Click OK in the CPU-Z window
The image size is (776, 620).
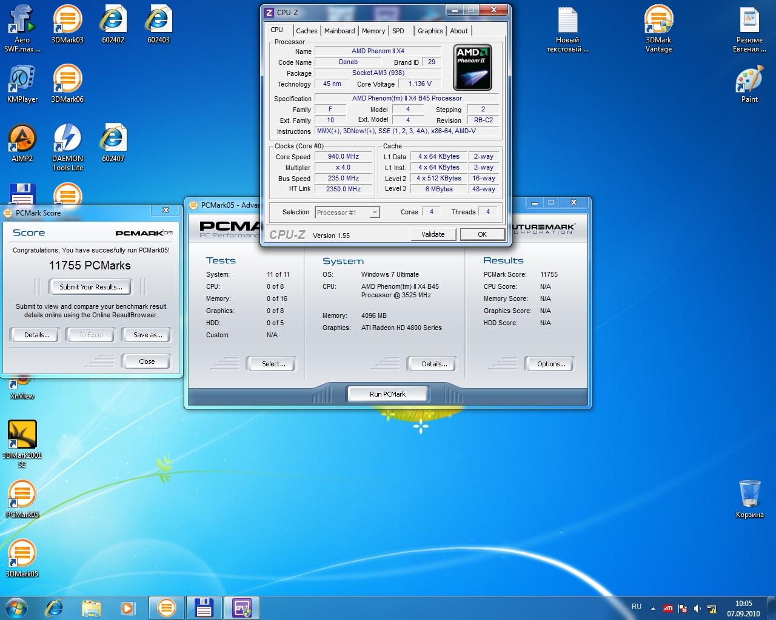coord(482,234)
